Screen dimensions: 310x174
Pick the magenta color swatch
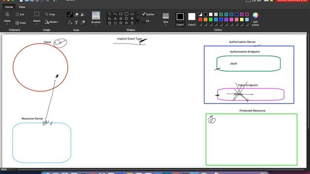232,19
